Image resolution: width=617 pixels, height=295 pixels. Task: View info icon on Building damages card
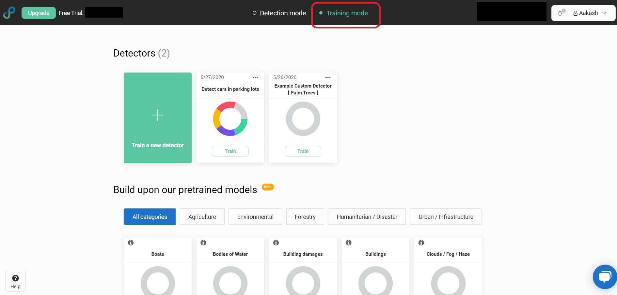coord(276,243)
